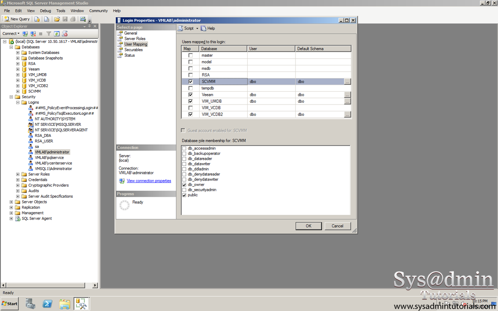Image resolution: width=498 pixels, height=311 pixels.
Task: Click the Disconnect icon in Object Explorer
Action: tap(33, 34)
